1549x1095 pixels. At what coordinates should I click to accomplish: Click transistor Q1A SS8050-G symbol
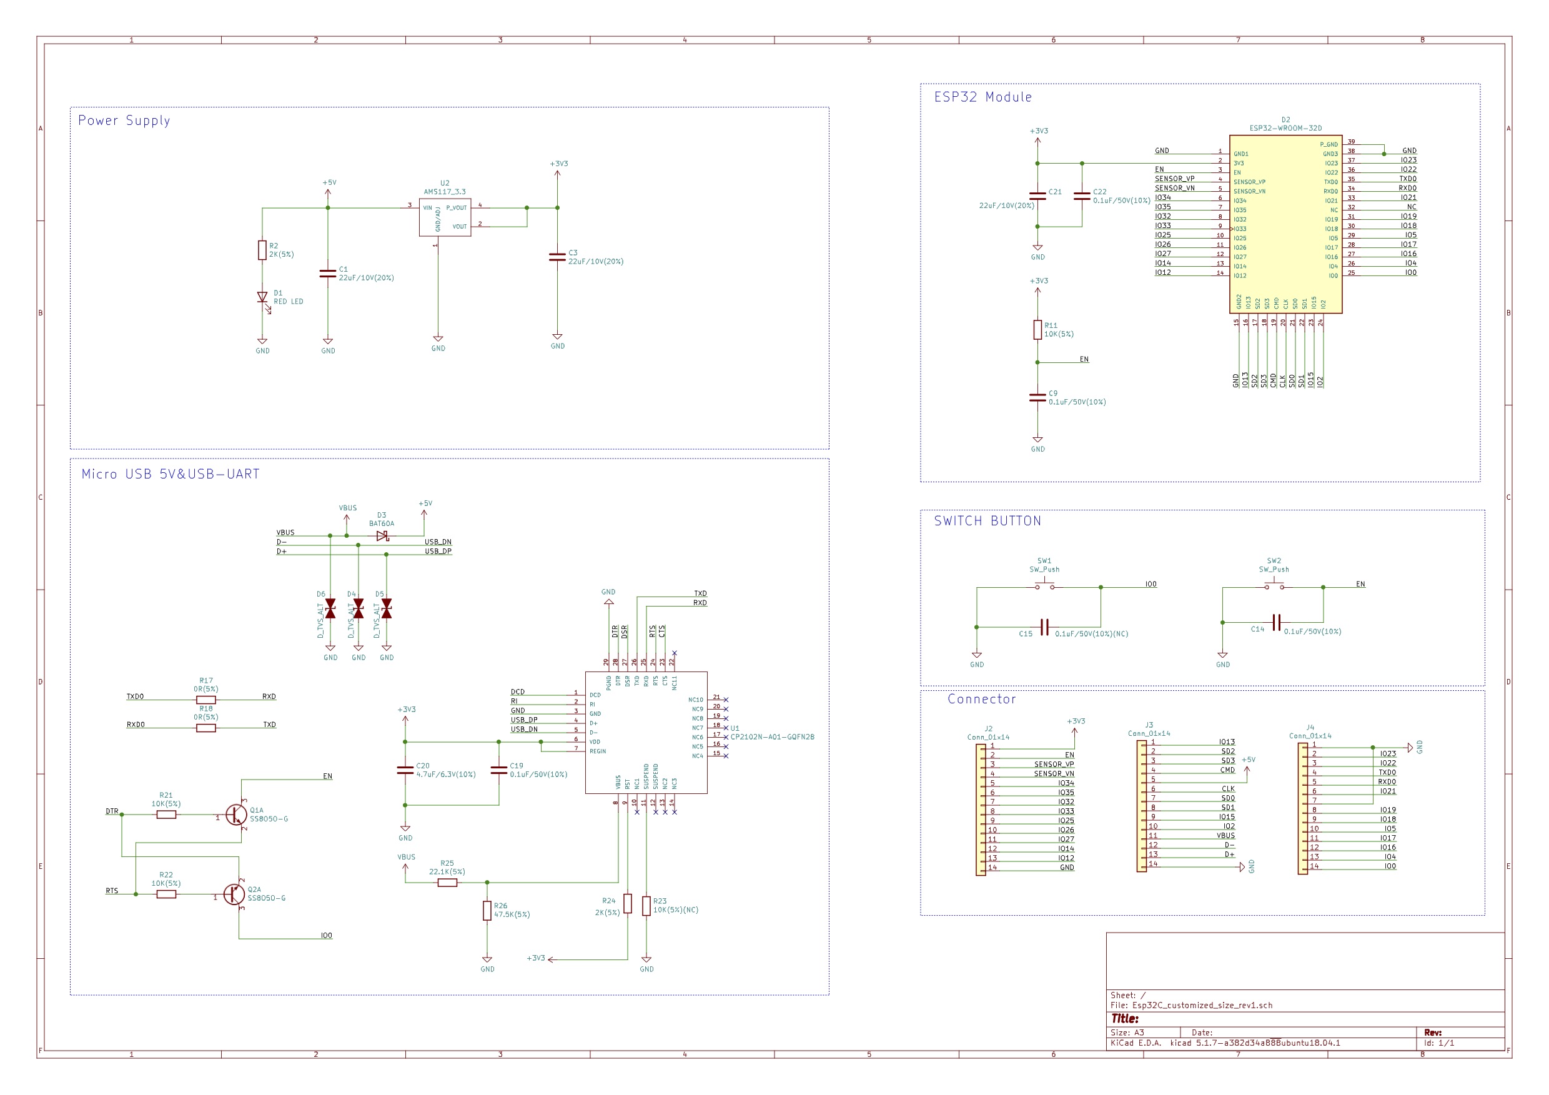coord(235,813)
